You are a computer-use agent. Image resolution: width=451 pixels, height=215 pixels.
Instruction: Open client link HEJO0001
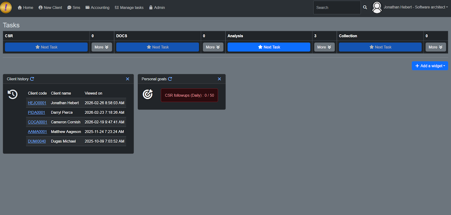pos(37,103)
